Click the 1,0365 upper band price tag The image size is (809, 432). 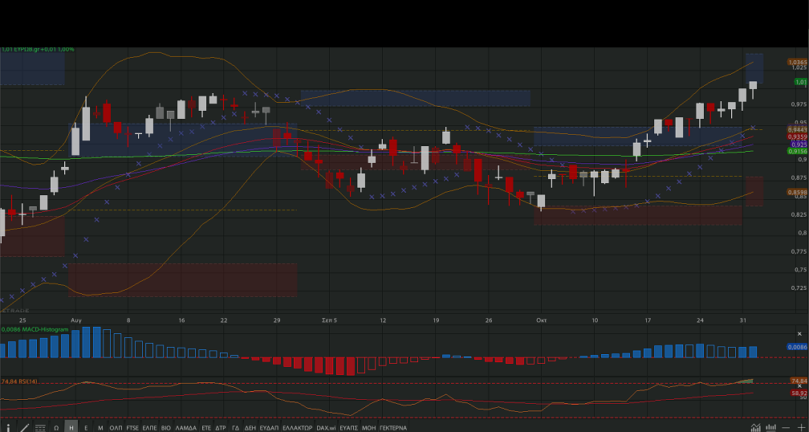(x=797, y=62)
